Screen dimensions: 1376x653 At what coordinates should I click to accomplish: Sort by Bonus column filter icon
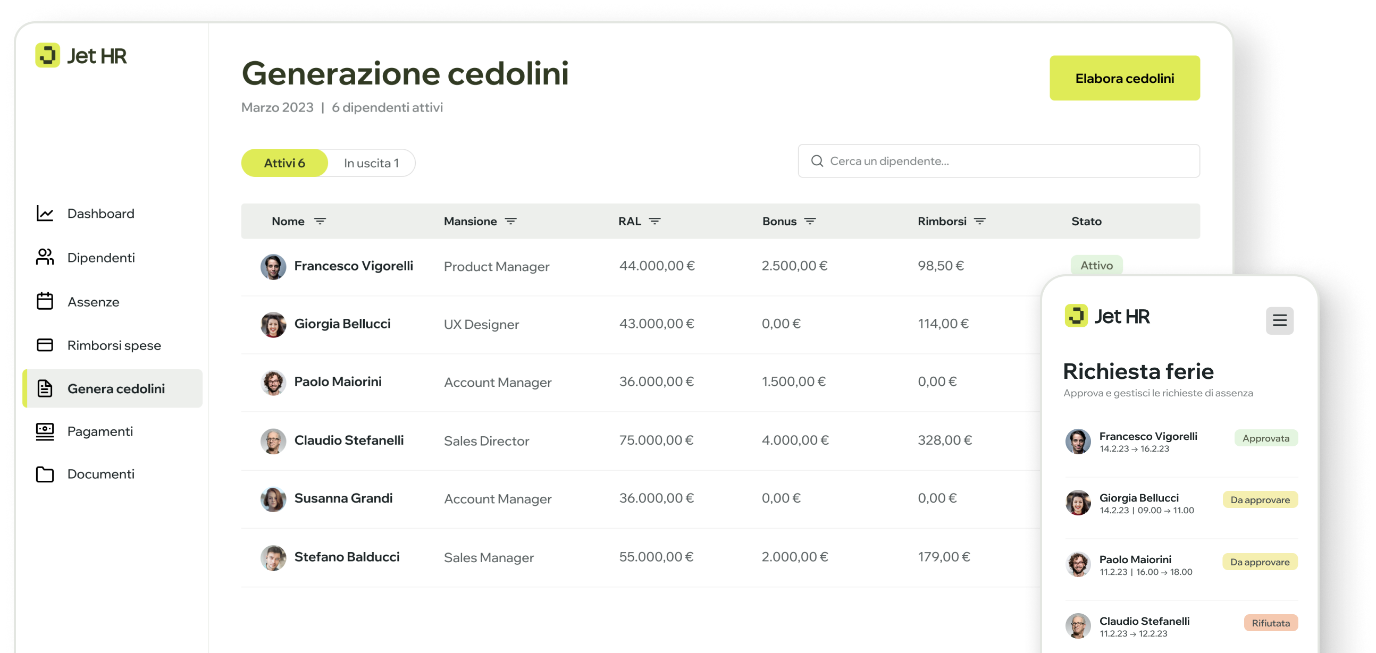pos(810,221)
